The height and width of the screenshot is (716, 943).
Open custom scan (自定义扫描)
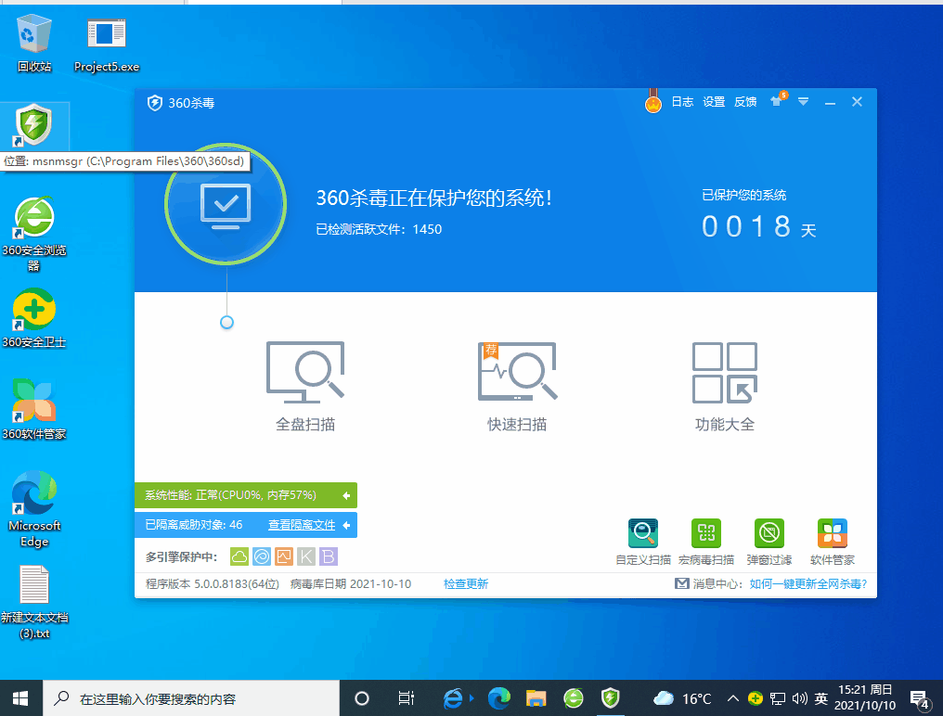pyautogui.click(x=643, y=542)
